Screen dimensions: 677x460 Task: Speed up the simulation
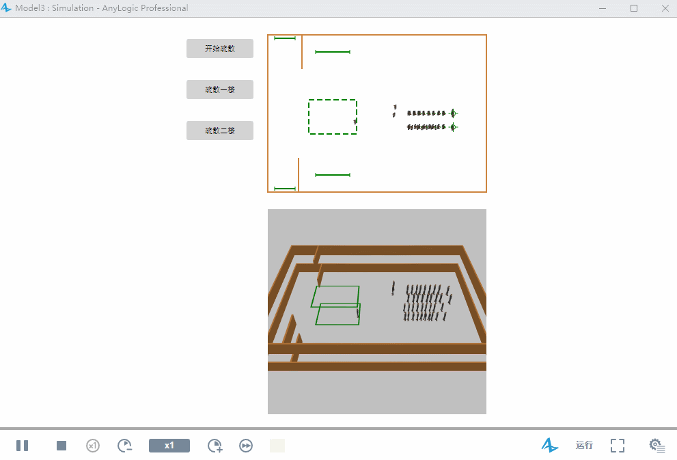click(x=215, y=446)
